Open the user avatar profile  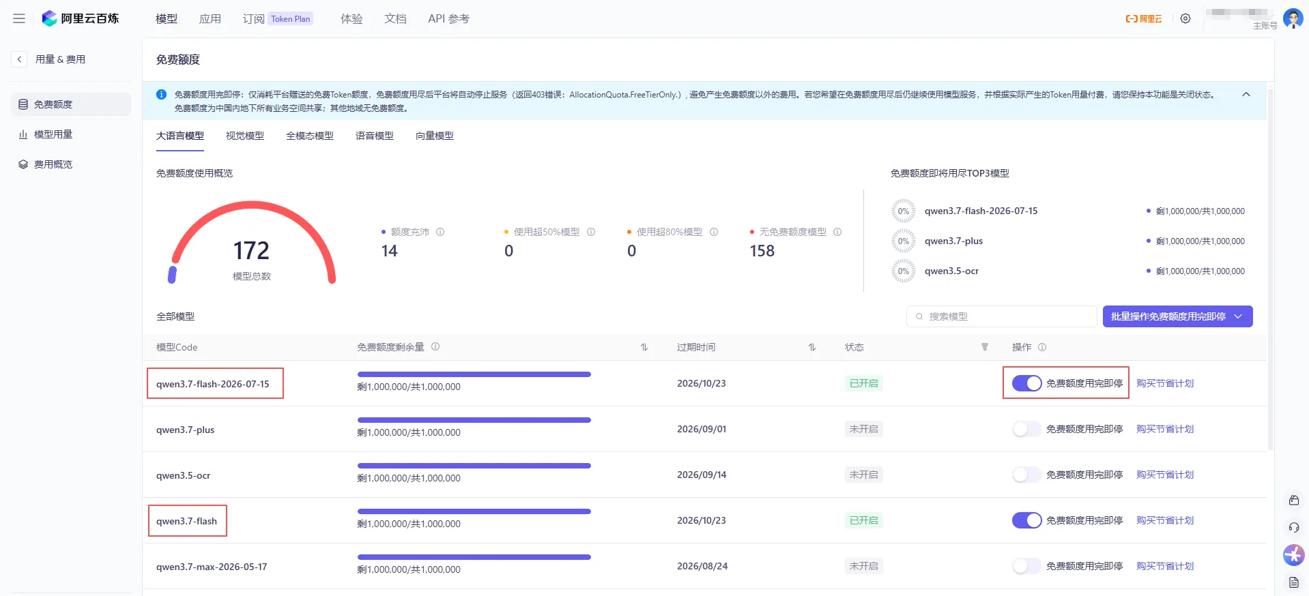pyautogui.click(x=1293, y=18)
